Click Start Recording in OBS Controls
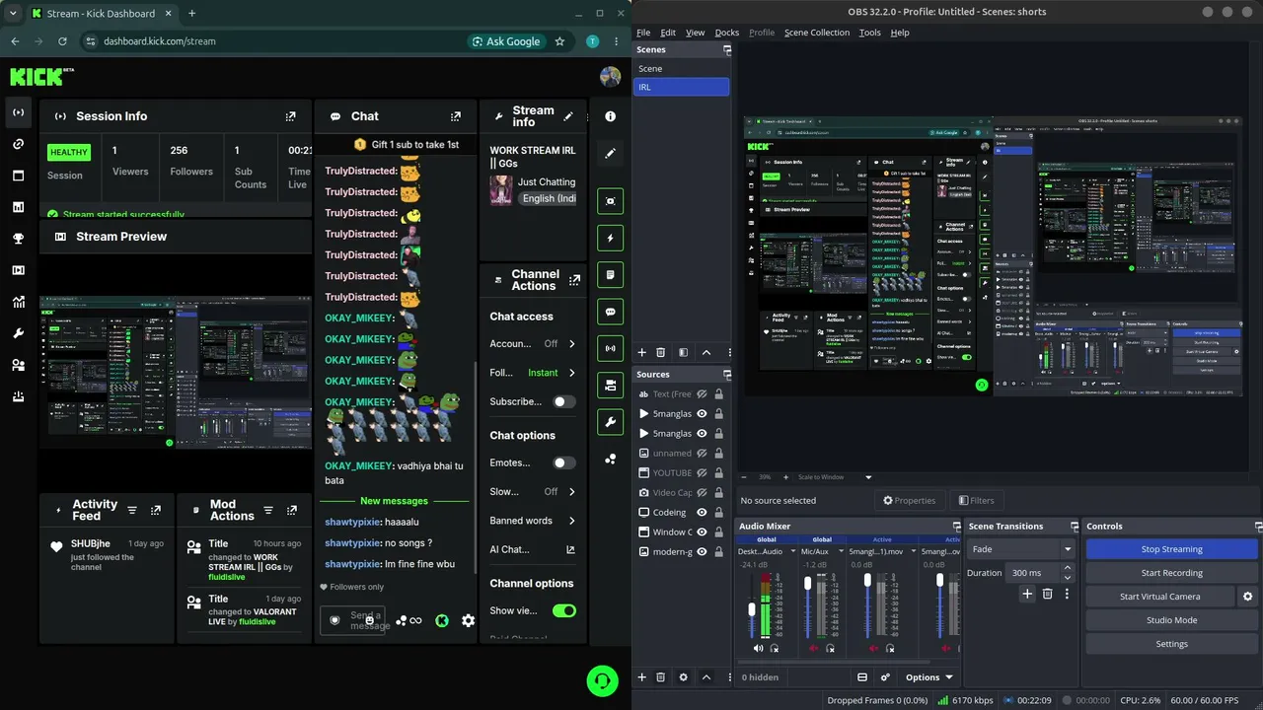Screen dimensions: 1263x710 (1172, 573)
